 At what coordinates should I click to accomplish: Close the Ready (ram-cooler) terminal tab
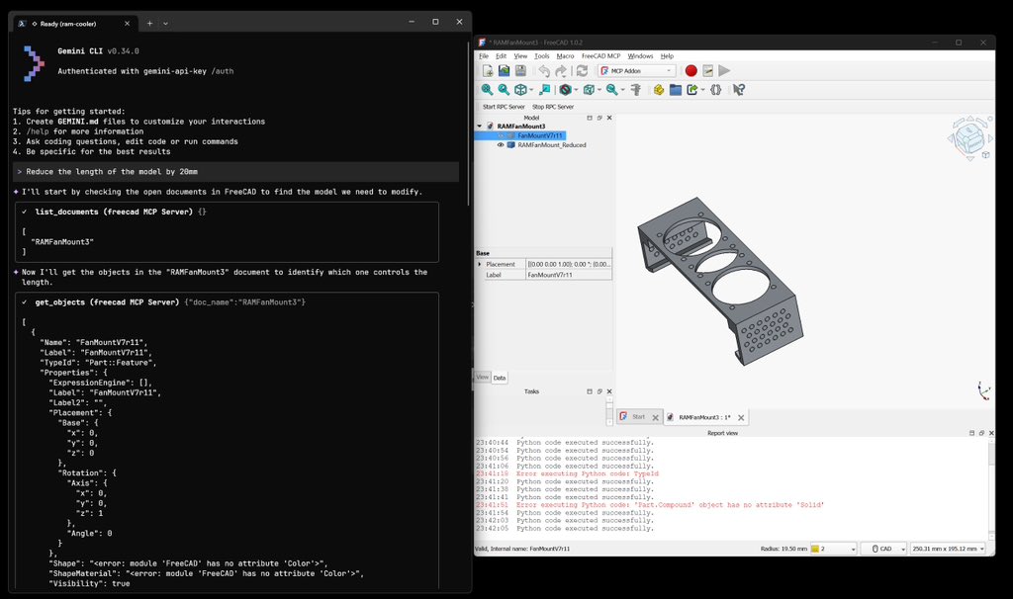(127, 24)
